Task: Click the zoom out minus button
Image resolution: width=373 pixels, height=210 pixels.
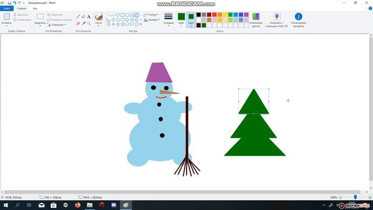Action: click(340, 197)
